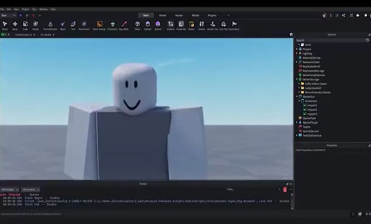
Task: Switch to the Model ribbon tab
Action: pyautogui.click(x=195, y=15)
